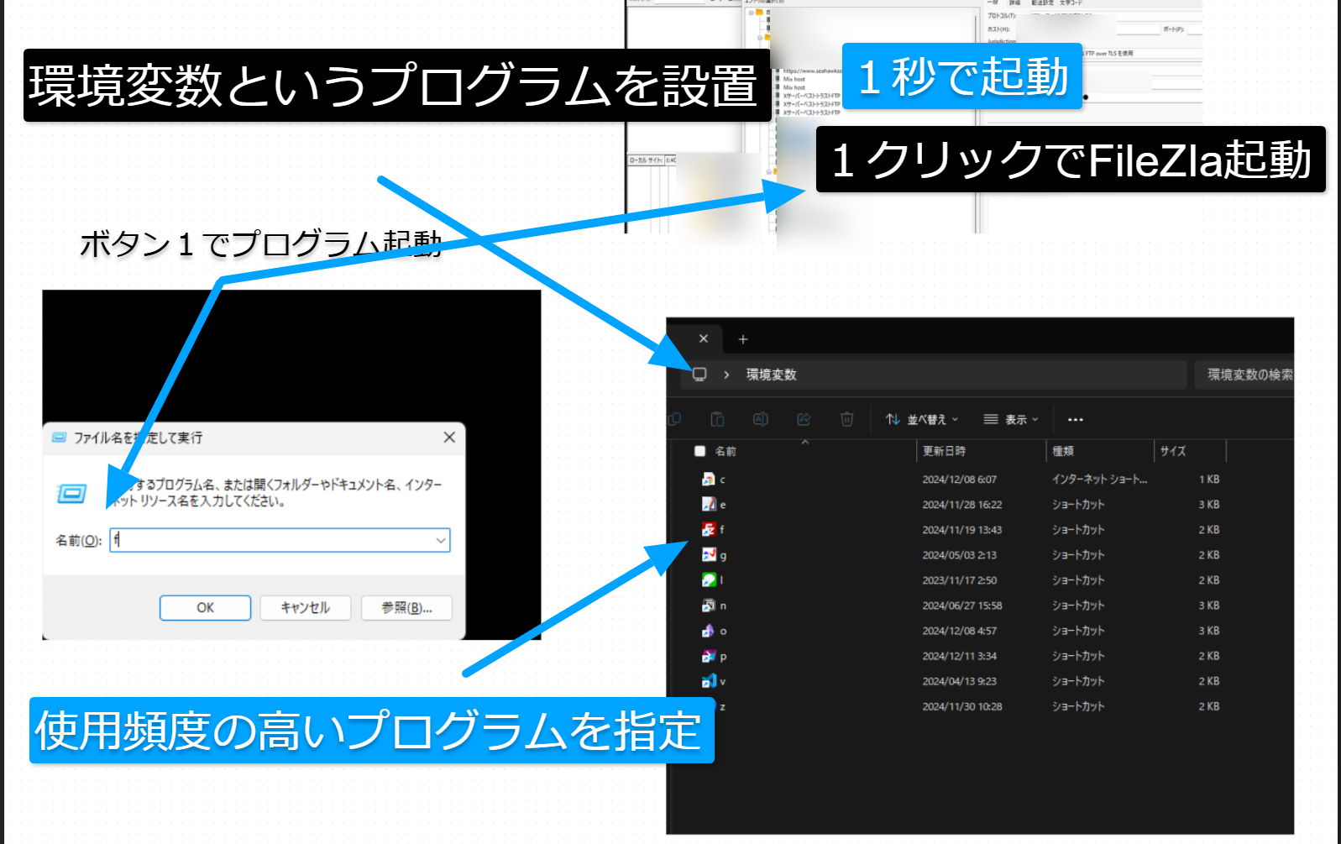Select the LINE shortcut icon named l
The width and height of the screenshot is (1341, 844).
pyautogui.click(x=709, y=580)
